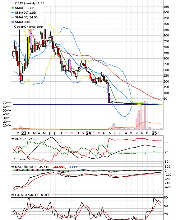
Task: Click the 800 price axis label
Action: tap(166, 12)
